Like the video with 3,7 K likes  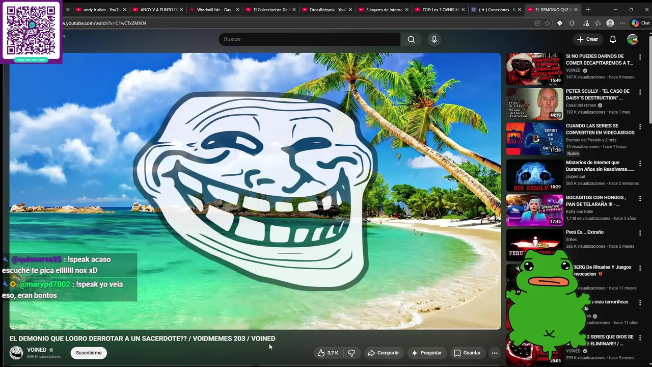coord(328,353)
